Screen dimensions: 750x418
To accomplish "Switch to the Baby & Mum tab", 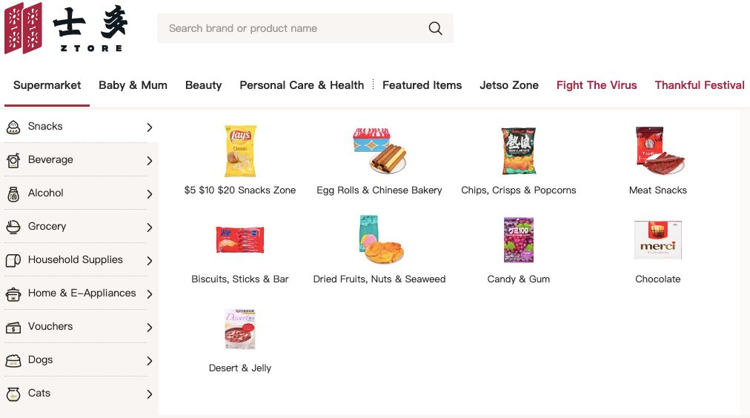I will [133, 85].
